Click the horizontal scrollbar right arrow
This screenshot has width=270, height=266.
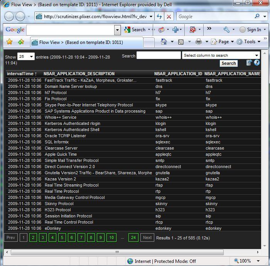pos(258,252)
